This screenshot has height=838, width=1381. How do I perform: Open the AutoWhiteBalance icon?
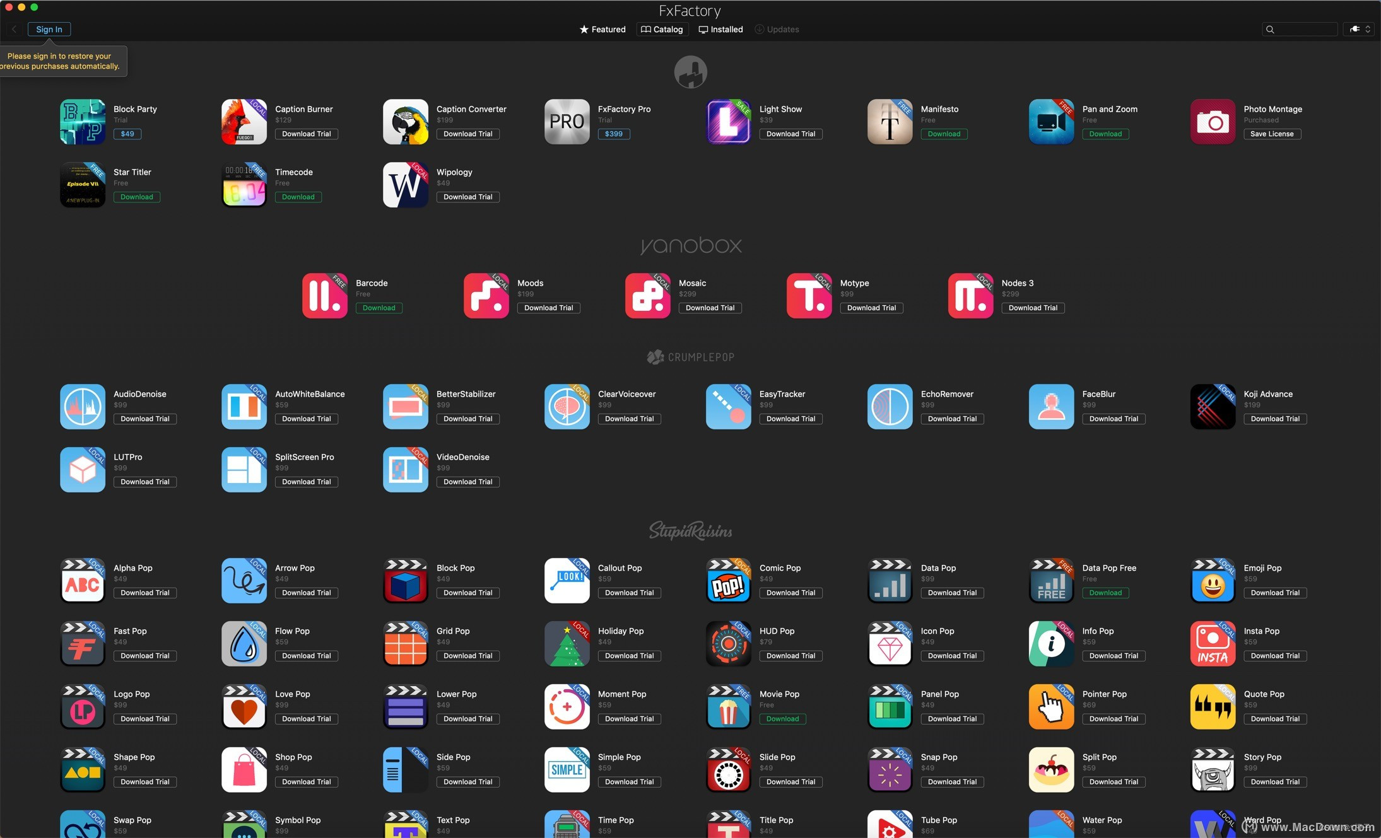point(244,407)
